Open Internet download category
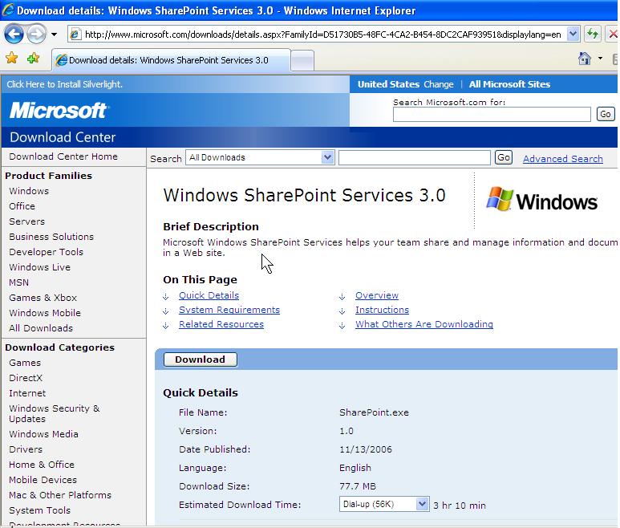 pos(27,393)
